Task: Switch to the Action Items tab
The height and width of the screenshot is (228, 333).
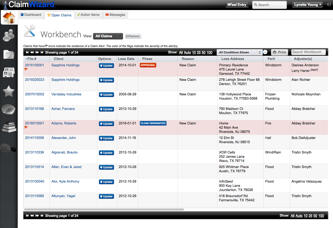Action: pyautogui.click(x=88, y=15)
